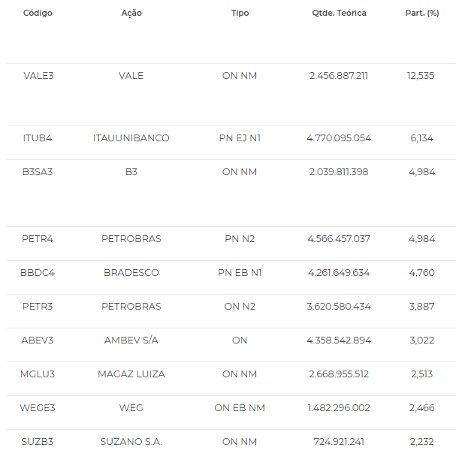
Task: Select the ABEV3 ticker code
Action: click(x=38, y=340)
